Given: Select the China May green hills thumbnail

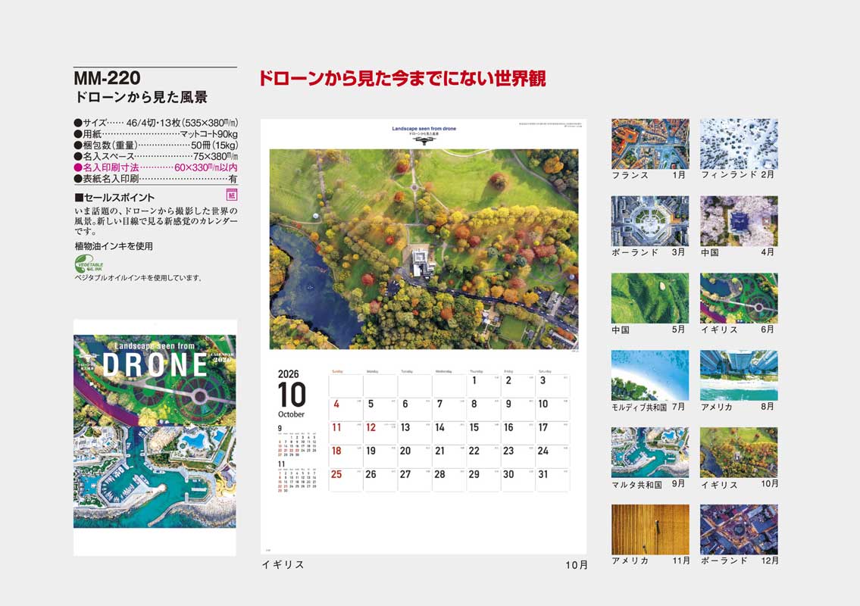Looking at the screenshot, I should (x=650, y=298).
